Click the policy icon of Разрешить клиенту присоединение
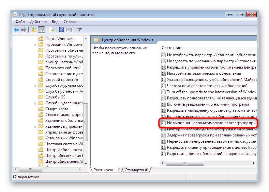The height and width of the screenshot is (192, 269). point(163,147)
